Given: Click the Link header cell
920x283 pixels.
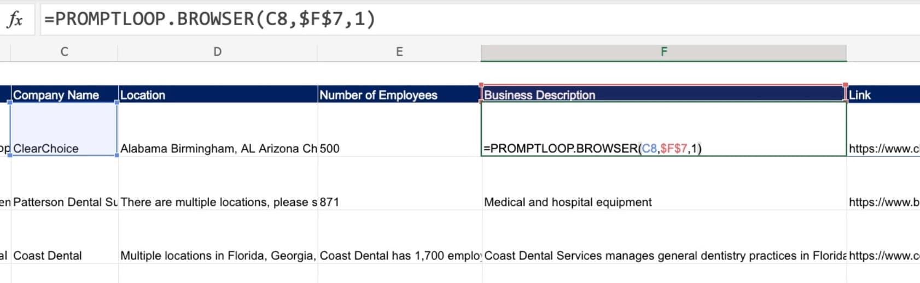Looking at the screenshot, I should 882,95.
